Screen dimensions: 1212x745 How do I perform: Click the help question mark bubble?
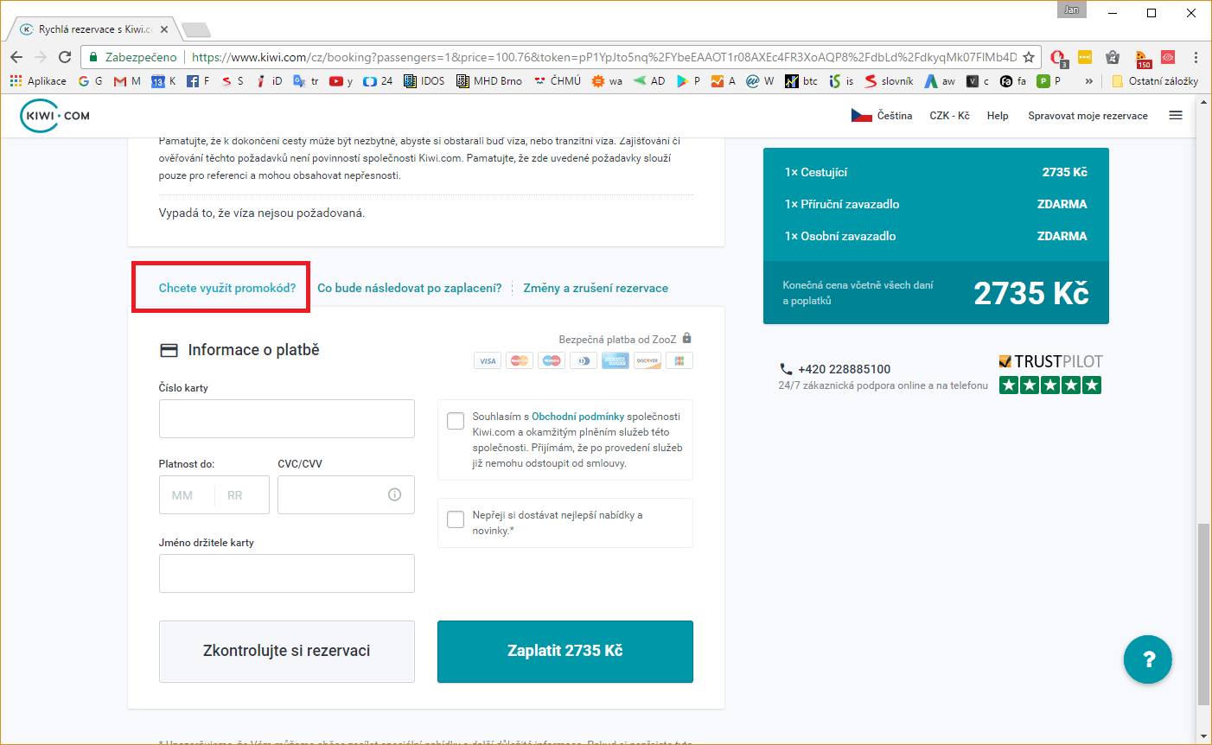click(x=1147, y=659)
